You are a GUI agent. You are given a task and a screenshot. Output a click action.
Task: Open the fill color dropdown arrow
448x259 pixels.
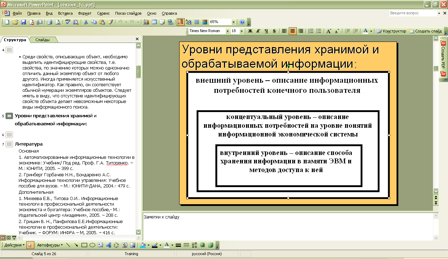coord(149,245)
